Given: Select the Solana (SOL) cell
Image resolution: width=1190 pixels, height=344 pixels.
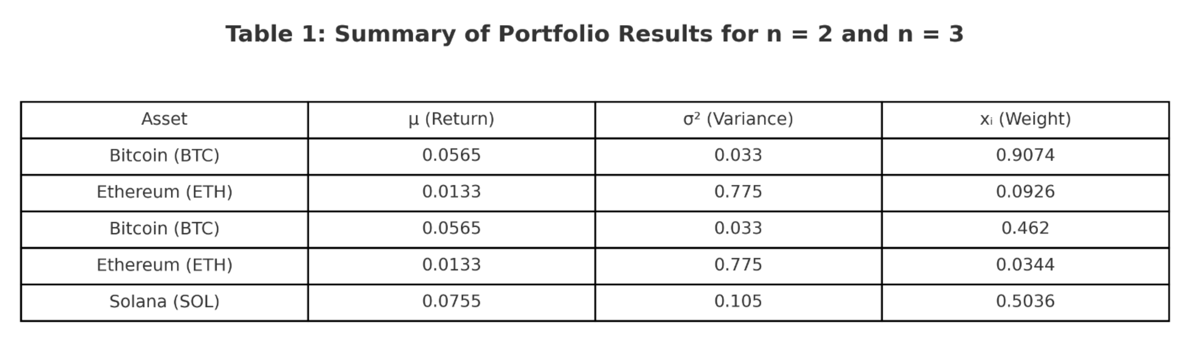Looking at the screenshot, I should tap(165, 302).
